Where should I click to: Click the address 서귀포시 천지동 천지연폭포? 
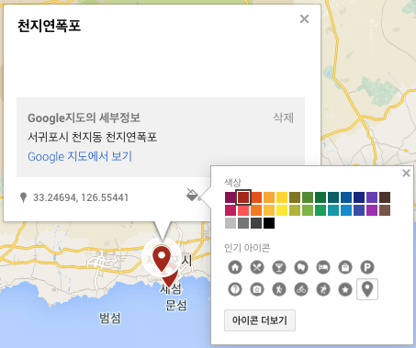pos(93,137)
